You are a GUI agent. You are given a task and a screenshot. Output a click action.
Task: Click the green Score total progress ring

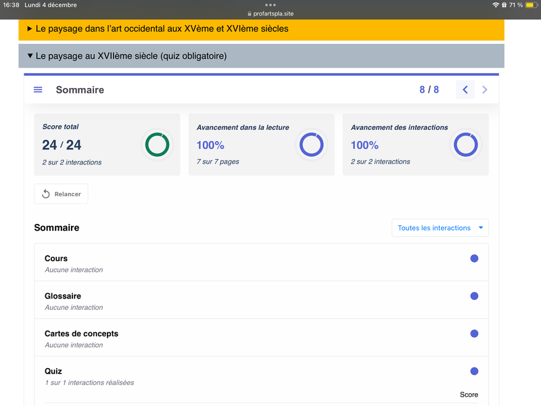[157, 145]
